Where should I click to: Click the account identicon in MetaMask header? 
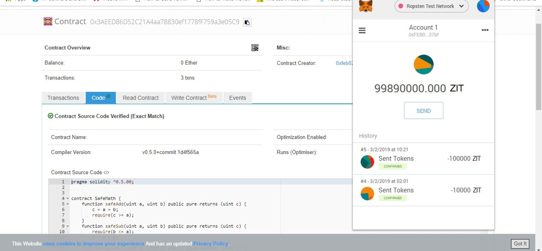[x=483, y=6]
